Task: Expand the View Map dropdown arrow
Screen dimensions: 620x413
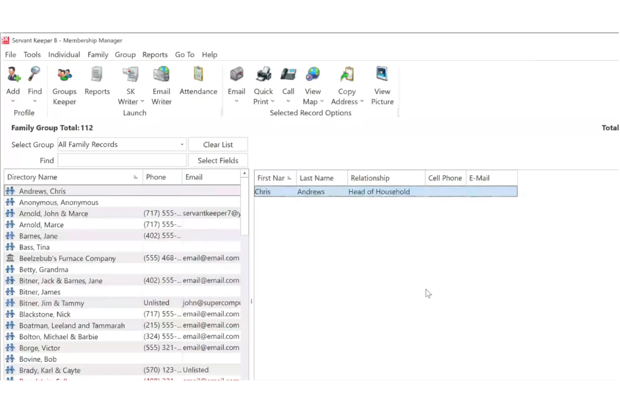Action: click(x=322, y=101)
